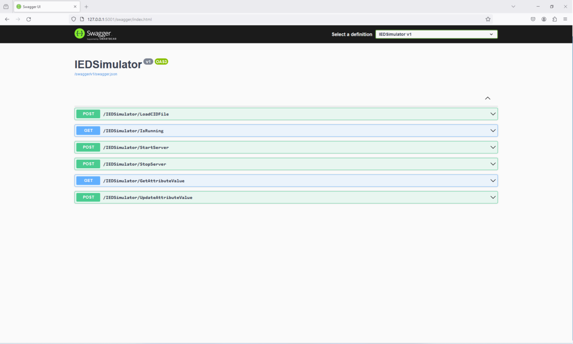Expand the /IEDSimulator/LoadCIDFile chevron arrow

(492, 114)
